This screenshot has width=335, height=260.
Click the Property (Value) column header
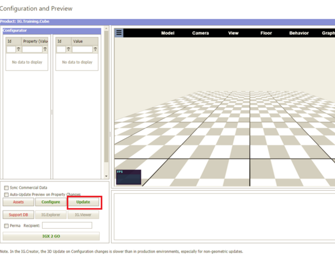point(35,41)
